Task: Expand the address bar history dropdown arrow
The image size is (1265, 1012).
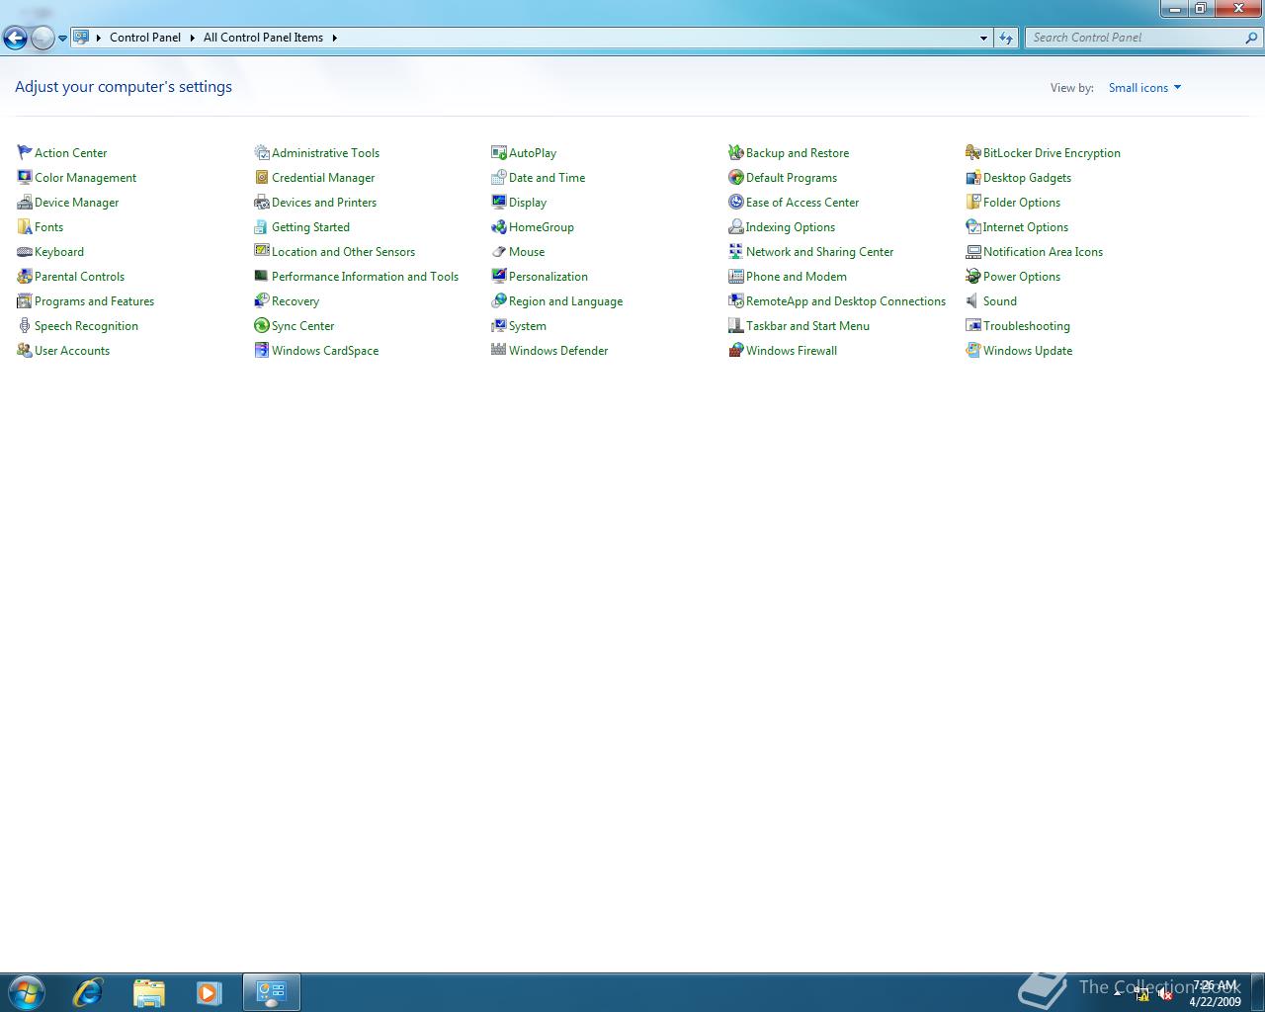Action: (x=983, y=38)
